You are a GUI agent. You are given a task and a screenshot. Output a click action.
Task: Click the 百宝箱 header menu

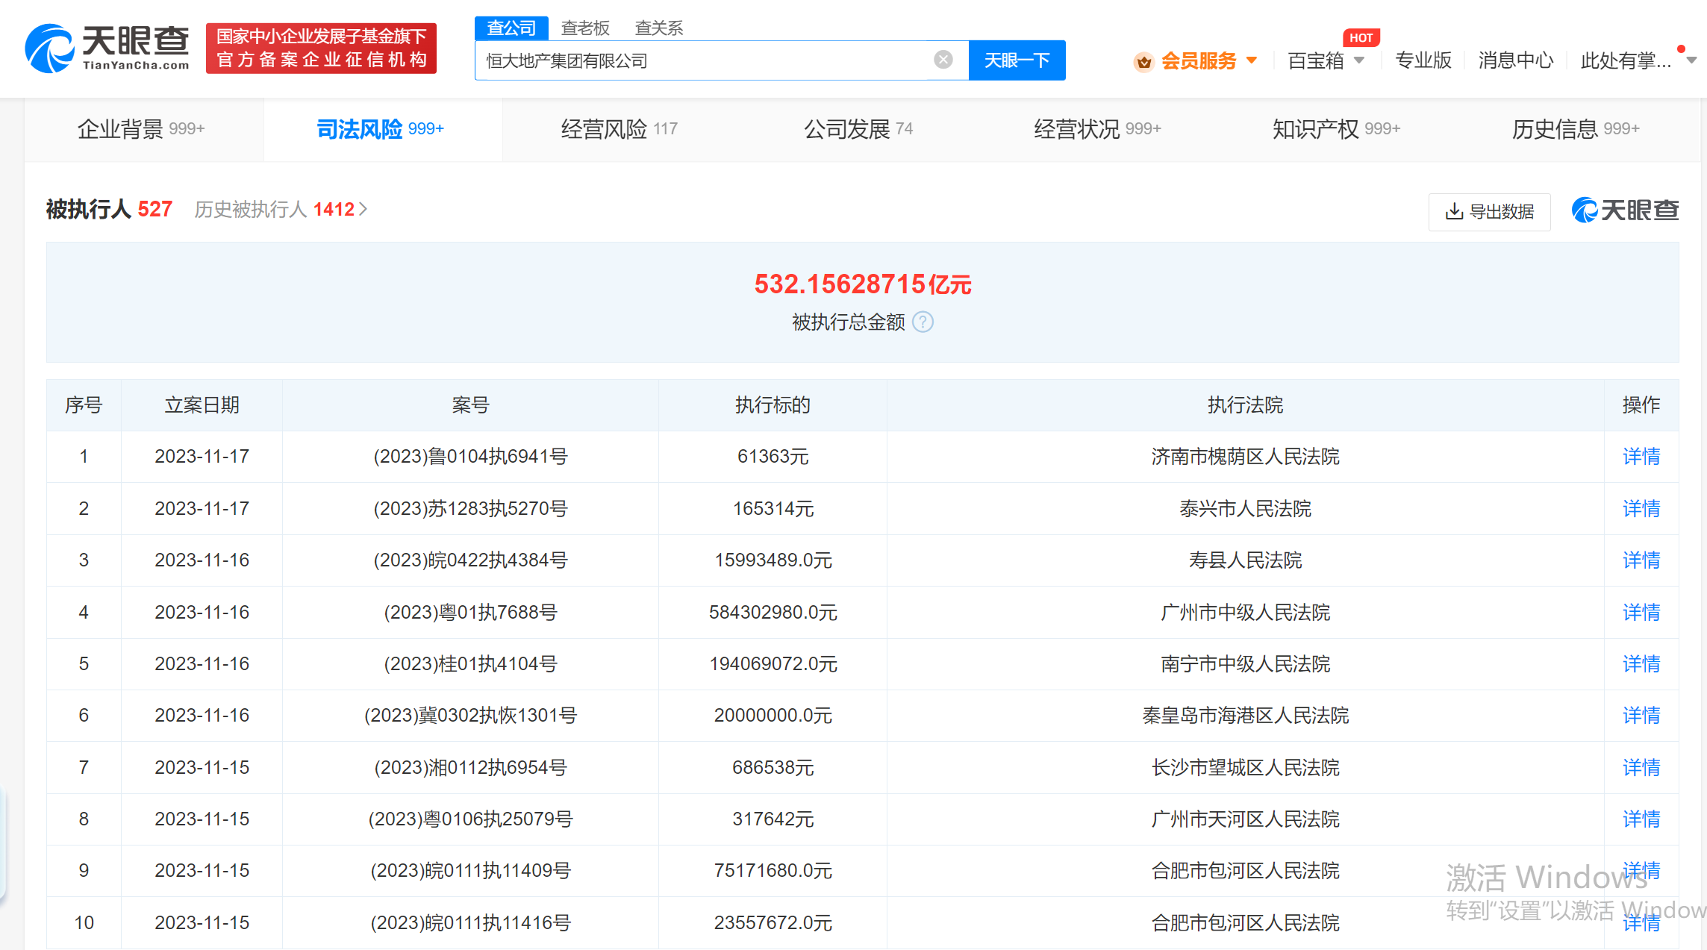click(1316, 60)
